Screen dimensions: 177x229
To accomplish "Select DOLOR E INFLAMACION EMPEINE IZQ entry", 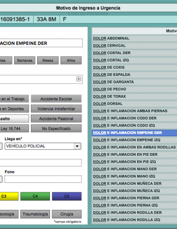I will pos(135,140).
